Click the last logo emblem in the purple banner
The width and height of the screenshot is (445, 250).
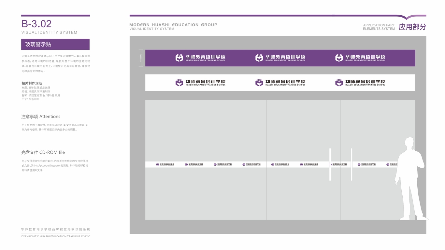pyautogui.click(x=339, y=58)
